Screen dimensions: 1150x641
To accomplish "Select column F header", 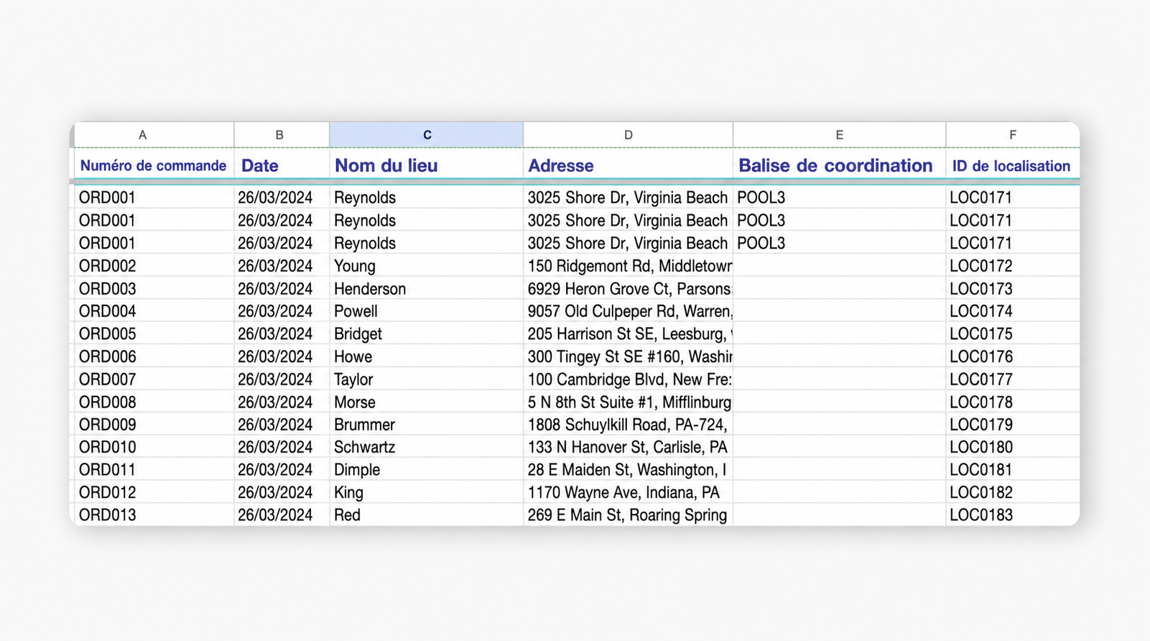I will coord(1013,135).
